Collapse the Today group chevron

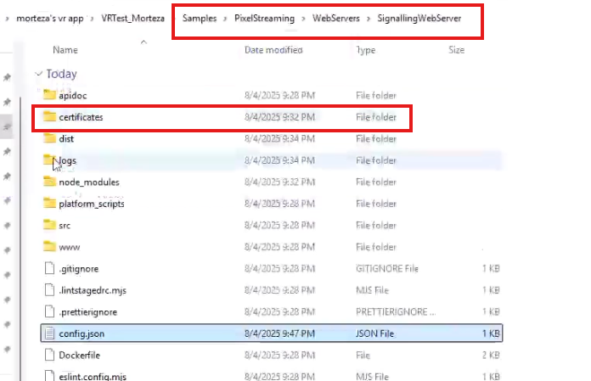click(x=38, y=74)
